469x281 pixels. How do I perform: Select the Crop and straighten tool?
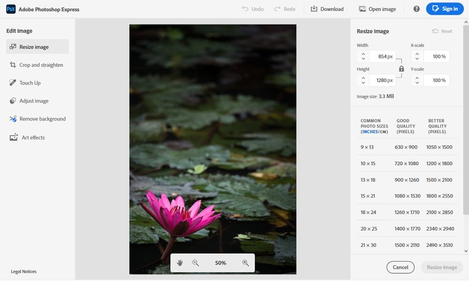click(41, 65)
